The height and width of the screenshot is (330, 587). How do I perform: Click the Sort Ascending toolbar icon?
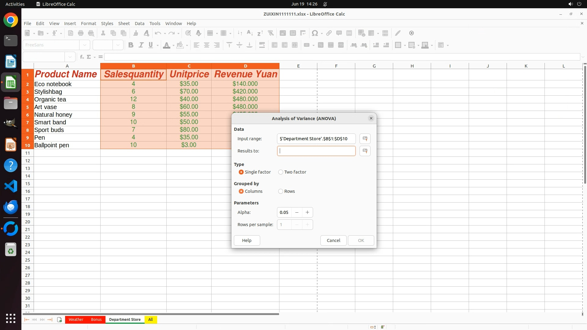(x=249, y=33)
